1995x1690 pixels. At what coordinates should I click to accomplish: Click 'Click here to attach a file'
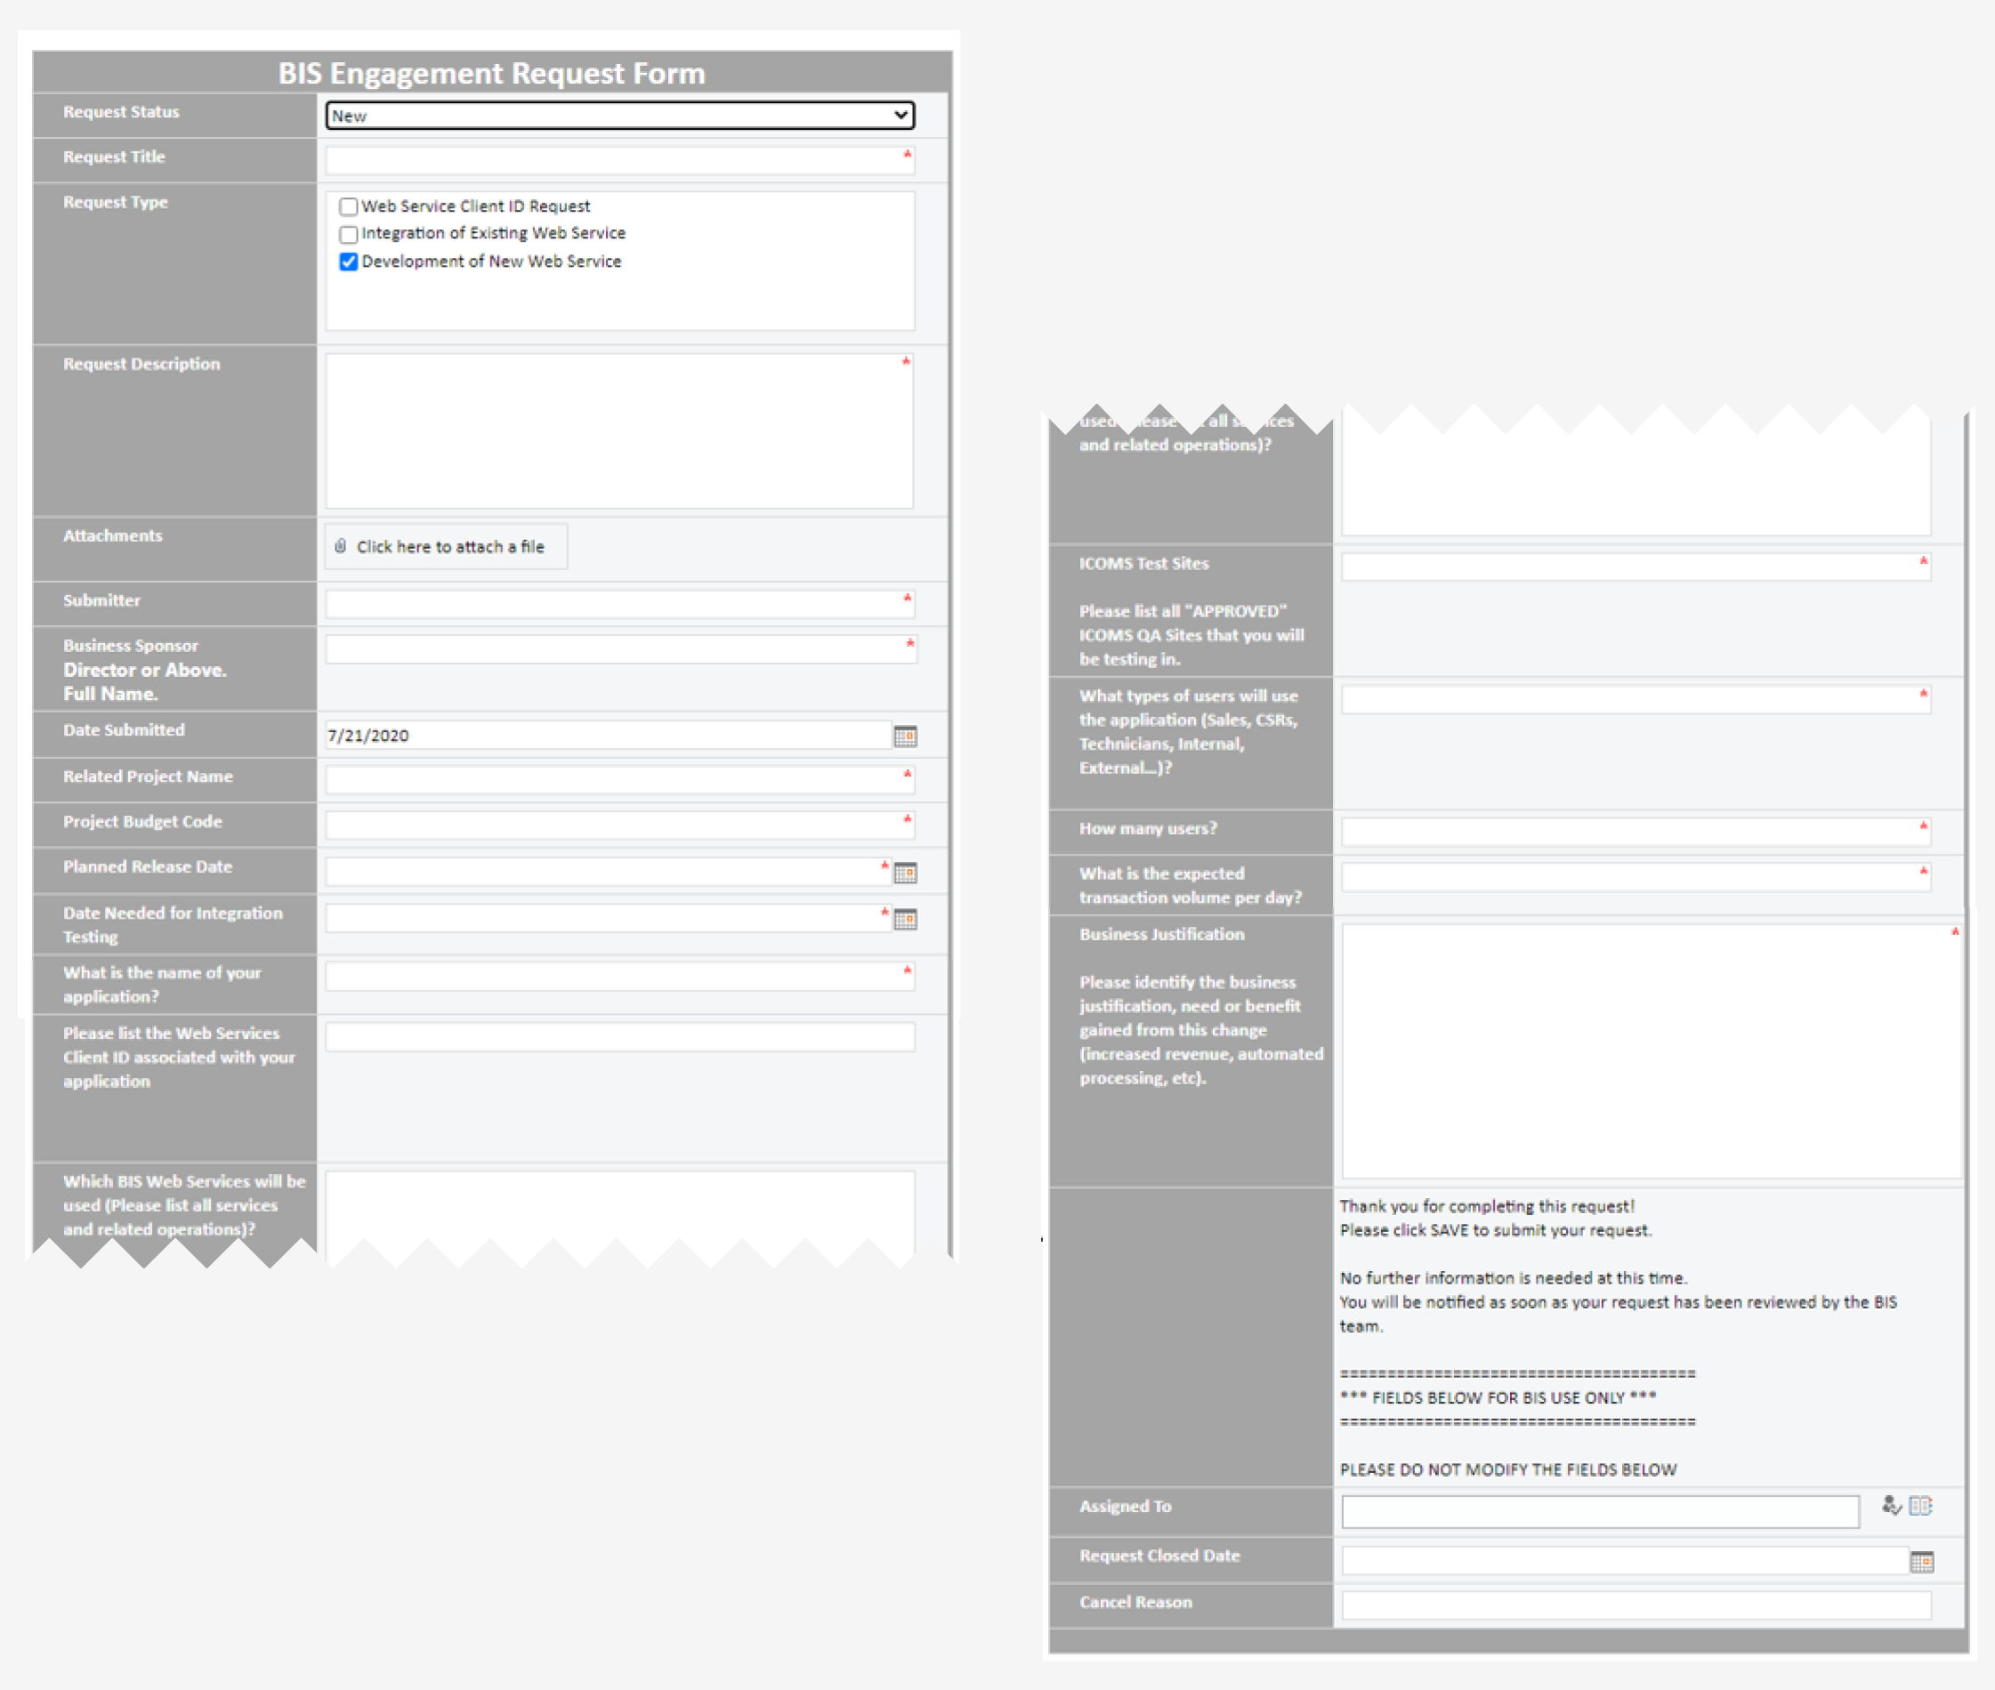coord(449,547)
